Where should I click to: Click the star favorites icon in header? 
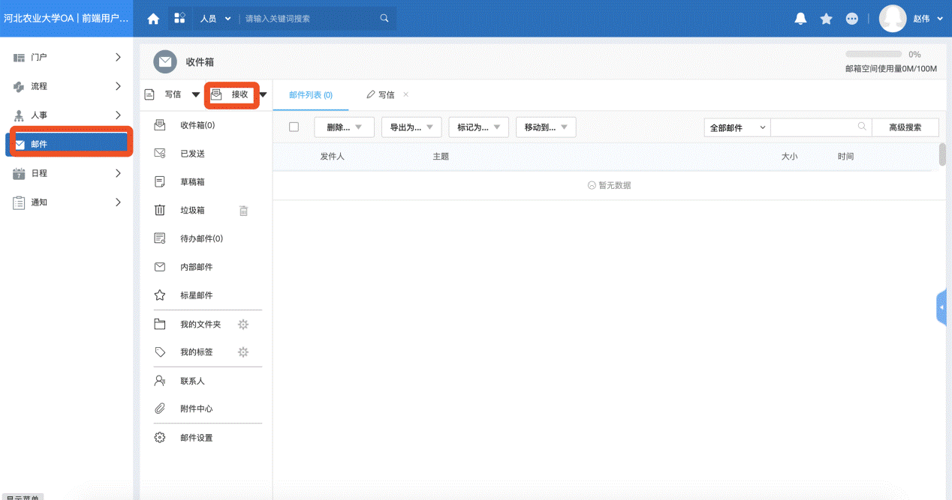[x=826, y=19]
